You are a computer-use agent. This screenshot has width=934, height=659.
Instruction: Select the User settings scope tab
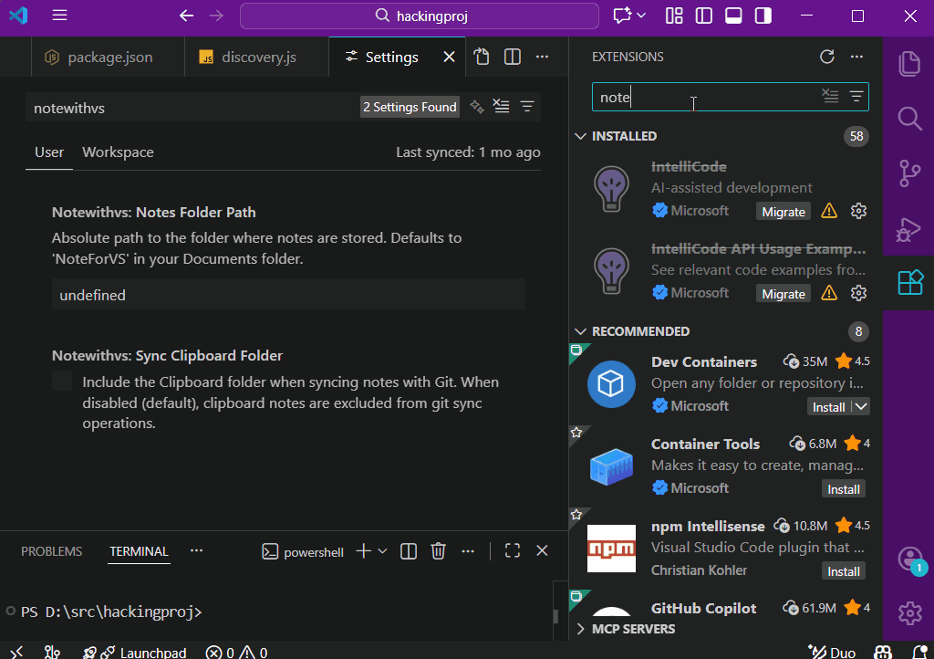click(49, 152)
